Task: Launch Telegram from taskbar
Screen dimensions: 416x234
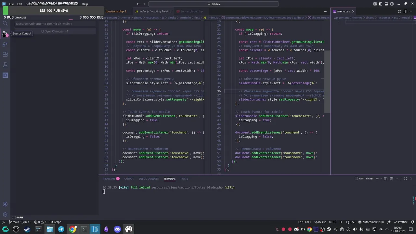Action: coord(61,229)
